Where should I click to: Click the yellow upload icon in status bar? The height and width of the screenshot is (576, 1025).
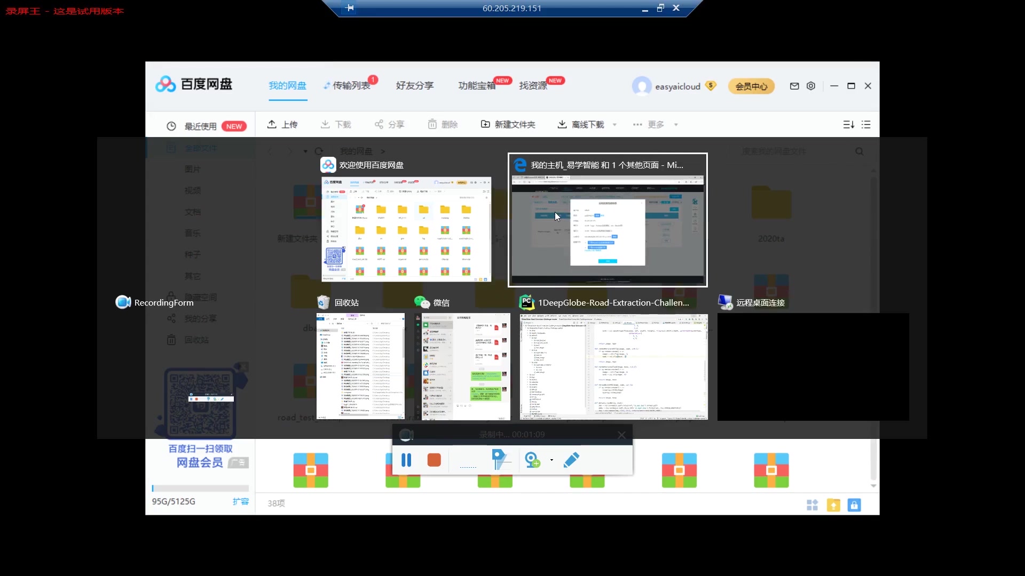(833, 505)
